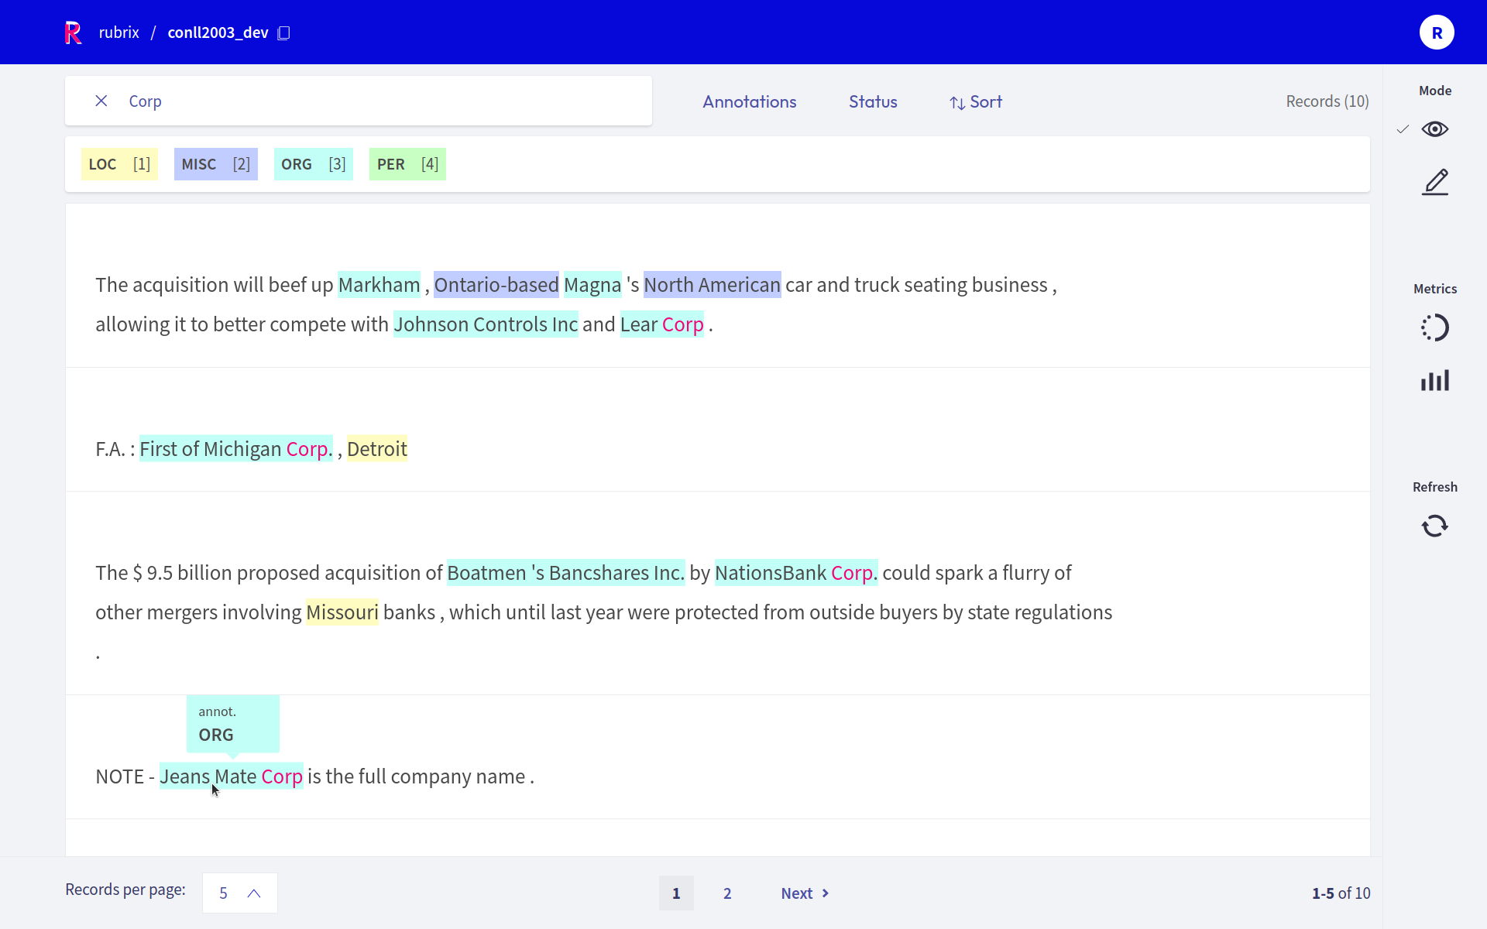1487x929 pixels.
Task: Click the Ontario-based entity
Action: coord(496,285)
